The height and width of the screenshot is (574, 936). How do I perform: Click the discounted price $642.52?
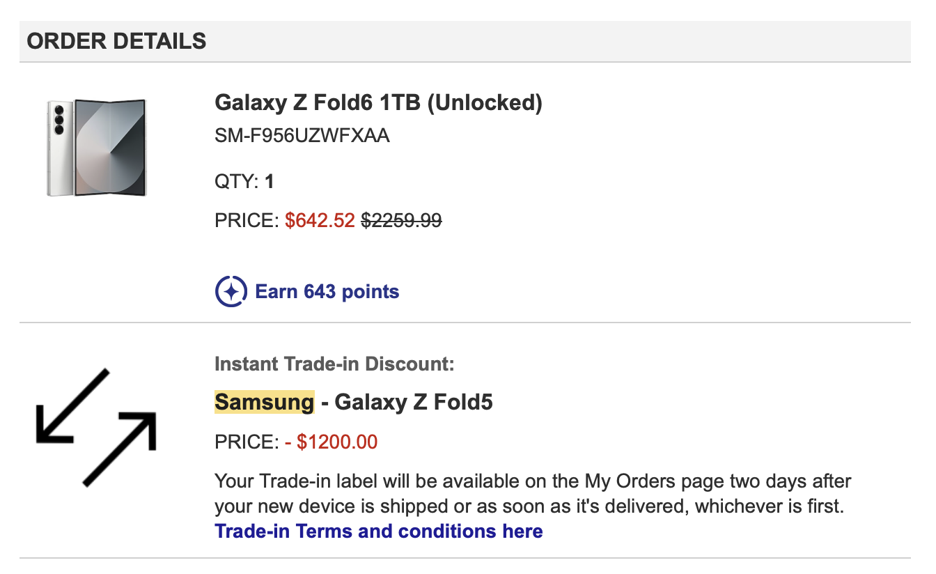pyautogui.click(x=320, y=221)
